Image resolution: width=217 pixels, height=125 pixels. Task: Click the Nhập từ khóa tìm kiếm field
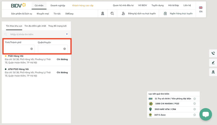(35, 34)
